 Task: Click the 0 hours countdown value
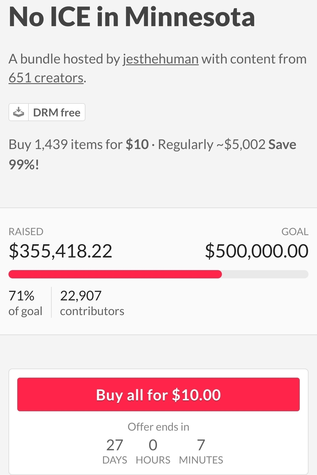click(153, 445)
